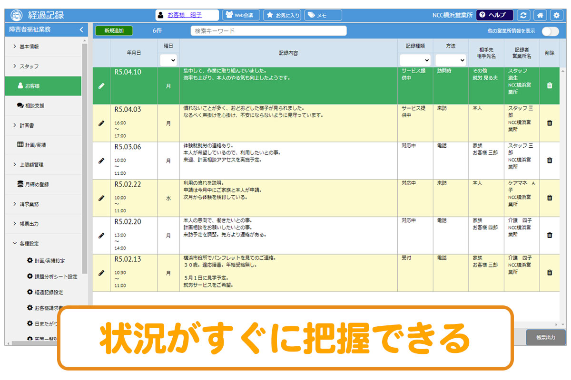Click pencil edit icon for R5.04.03 record
The height and width of the screenshot is (380, 571).
(101, 123)
